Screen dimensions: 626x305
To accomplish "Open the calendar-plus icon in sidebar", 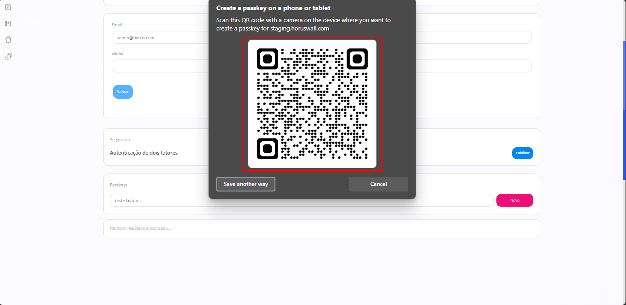I will click(x=8, y=7).
